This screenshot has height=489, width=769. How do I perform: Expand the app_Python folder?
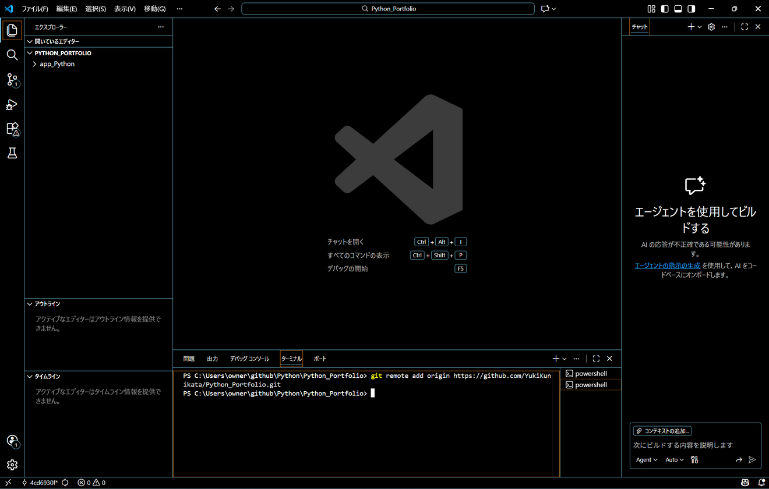tap(98, 64)
